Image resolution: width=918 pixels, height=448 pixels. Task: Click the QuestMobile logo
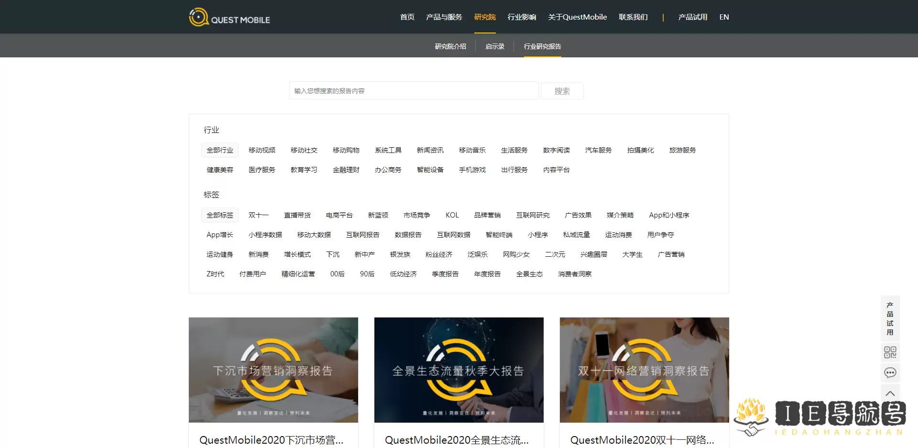[x=229, y=17]
